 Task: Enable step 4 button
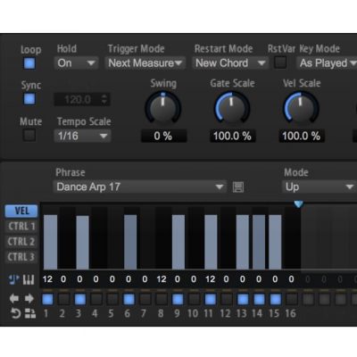tap(96, 299)
